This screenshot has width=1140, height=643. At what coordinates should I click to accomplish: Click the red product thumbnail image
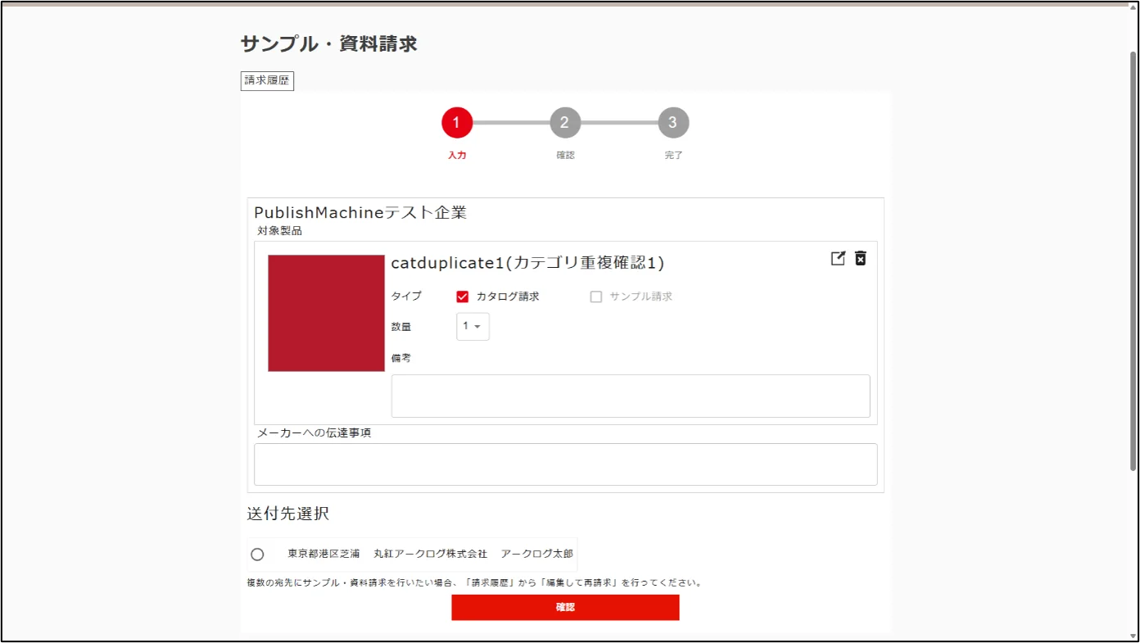click(326, 313)
